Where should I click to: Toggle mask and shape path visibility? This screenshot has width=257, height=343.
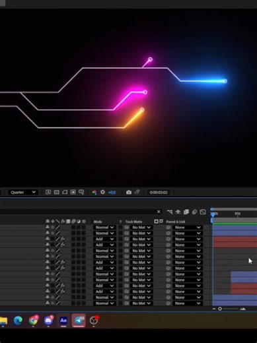pyautogui.click(x=65, y=192)
